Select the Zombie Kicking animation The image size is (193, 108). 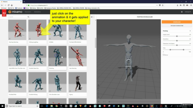point(37,84)
